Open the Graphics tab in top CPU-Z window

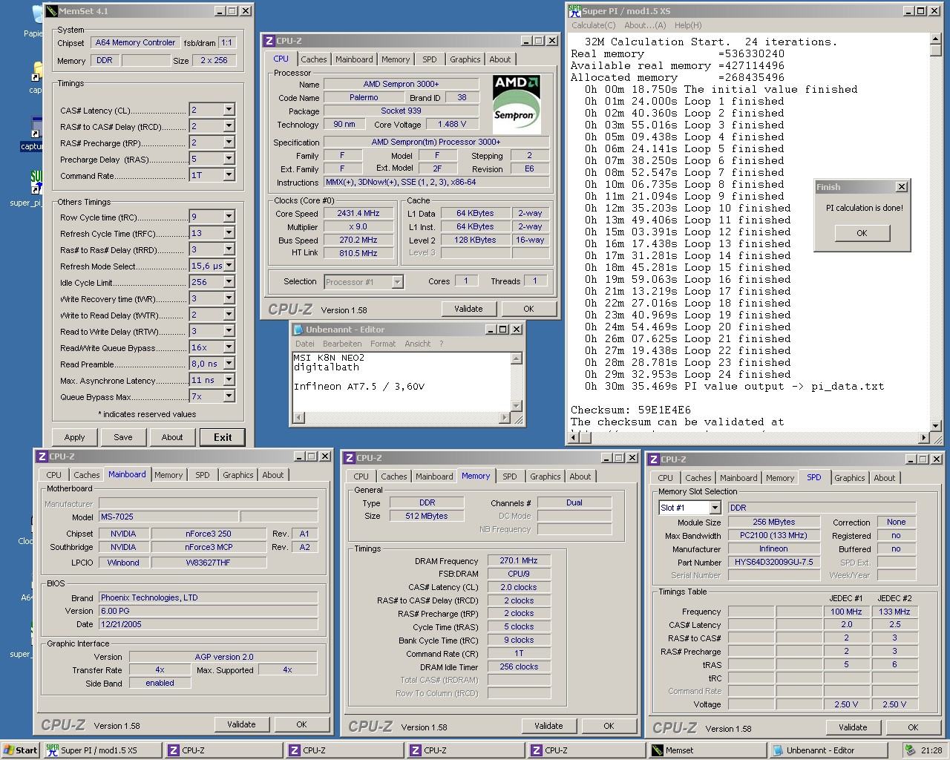pyautogui.click(x=465, y=59)
